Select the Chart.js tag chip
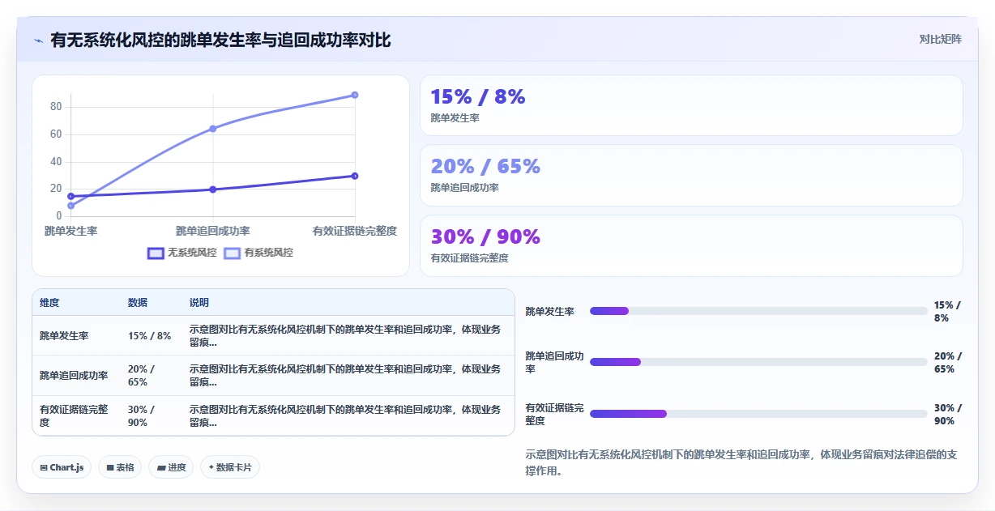The height and width of the screenshot is (511, 995). [62, 467]
